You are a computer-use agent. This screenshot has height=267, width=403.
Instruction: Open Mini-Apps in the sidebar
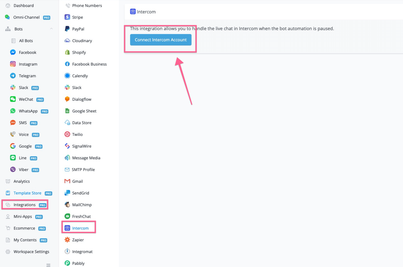tap(23, 217)
